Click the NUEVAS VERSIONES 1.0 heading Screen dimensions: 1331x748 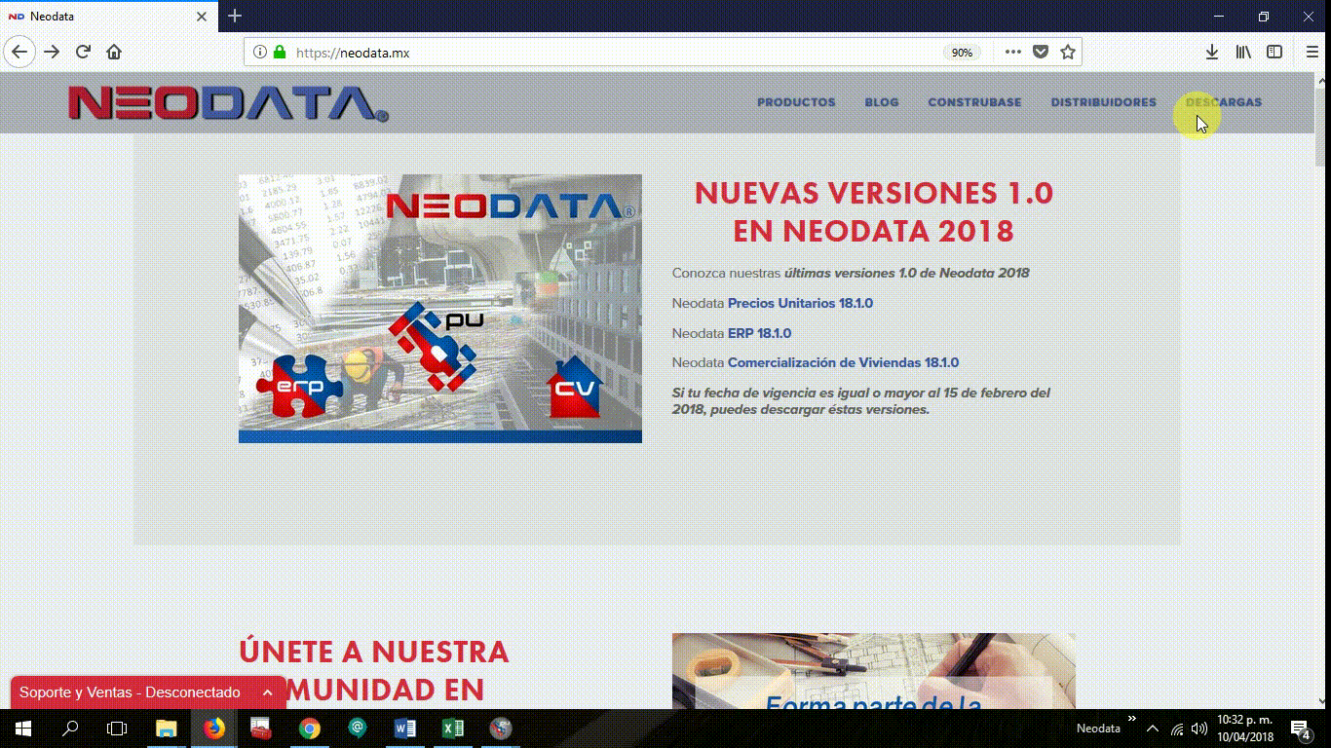pos(874,211)
